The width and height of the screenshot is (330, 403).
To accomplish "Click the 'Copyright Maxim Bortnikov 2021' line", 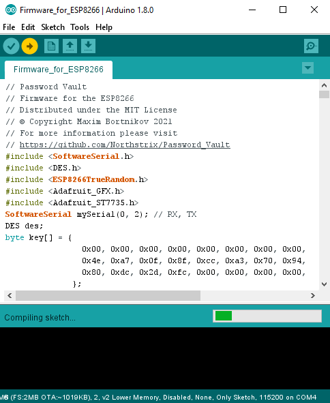I will pos(89,121).
